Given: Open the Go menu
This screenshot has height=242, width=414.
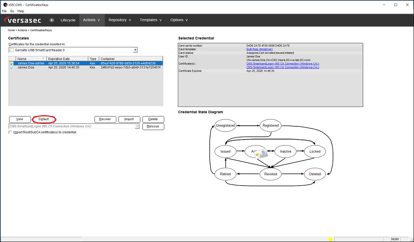Looking at the screenshot, I should [x=12, y=11].
